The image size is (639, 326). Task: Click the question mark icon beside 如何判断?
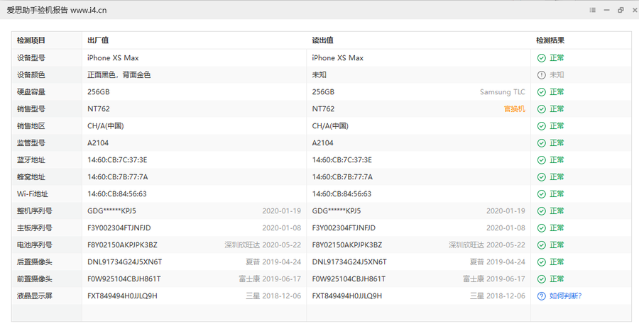coord(541,296)
